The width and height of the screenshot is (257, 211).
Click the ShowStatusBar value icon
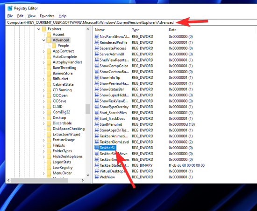(97, 89)
